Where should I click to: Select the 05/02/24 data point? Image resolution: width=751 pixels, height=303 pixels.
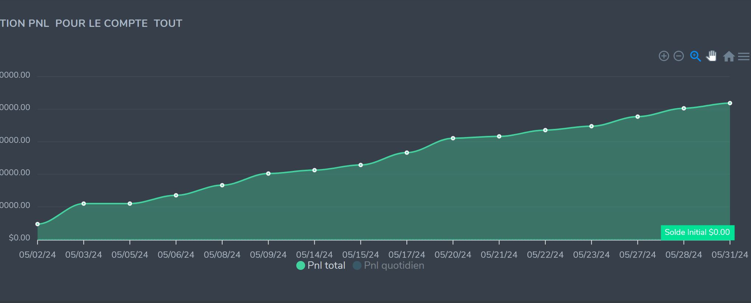point(38,224)
